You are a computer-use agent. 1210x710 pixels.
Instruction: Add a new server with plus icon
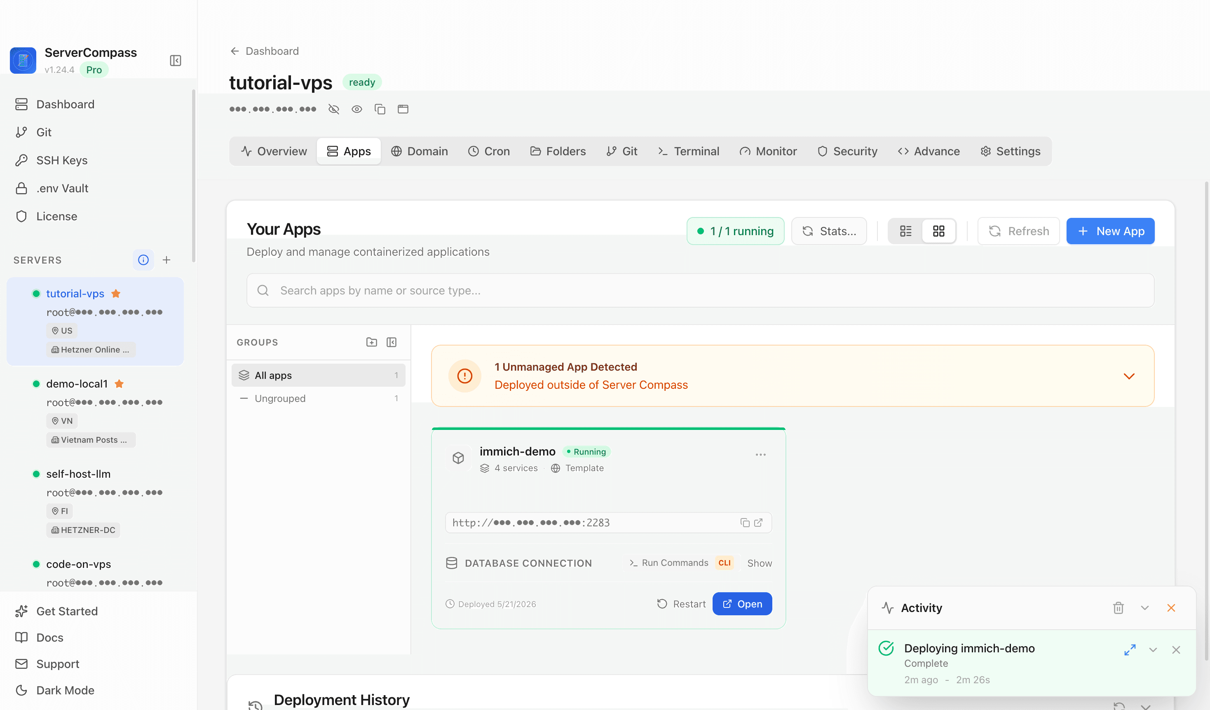(166, 260)
